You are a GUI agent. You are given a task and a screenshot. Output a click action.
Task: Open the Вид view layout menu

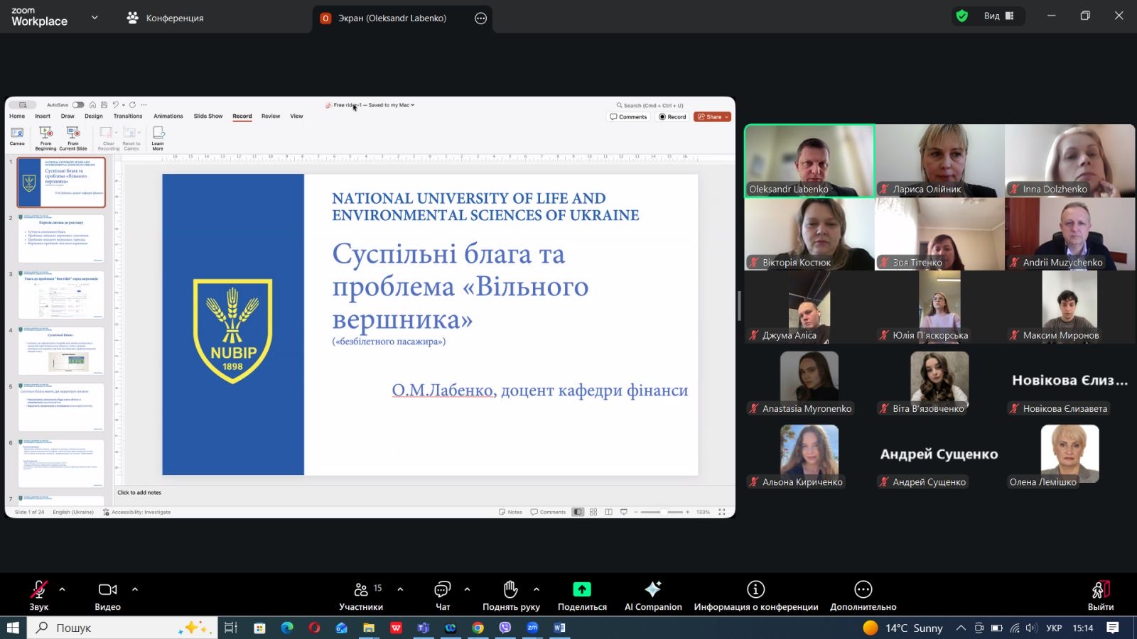(x=998, y=16)
